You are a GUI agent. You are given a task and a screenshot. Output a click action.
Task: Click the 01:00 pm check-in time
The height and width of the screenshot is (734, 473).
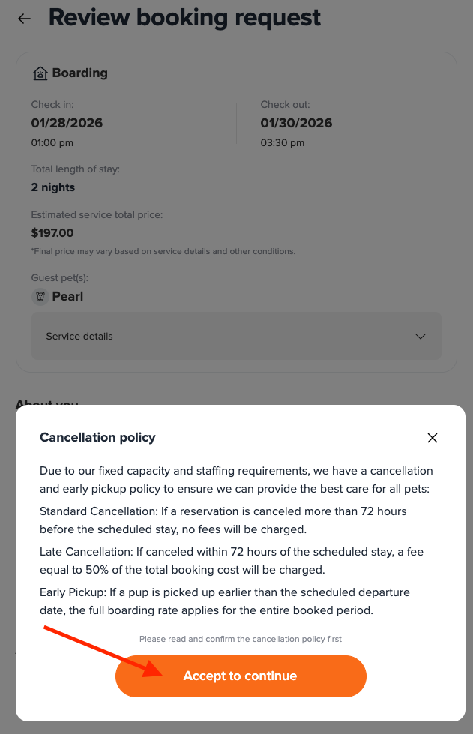52,142
